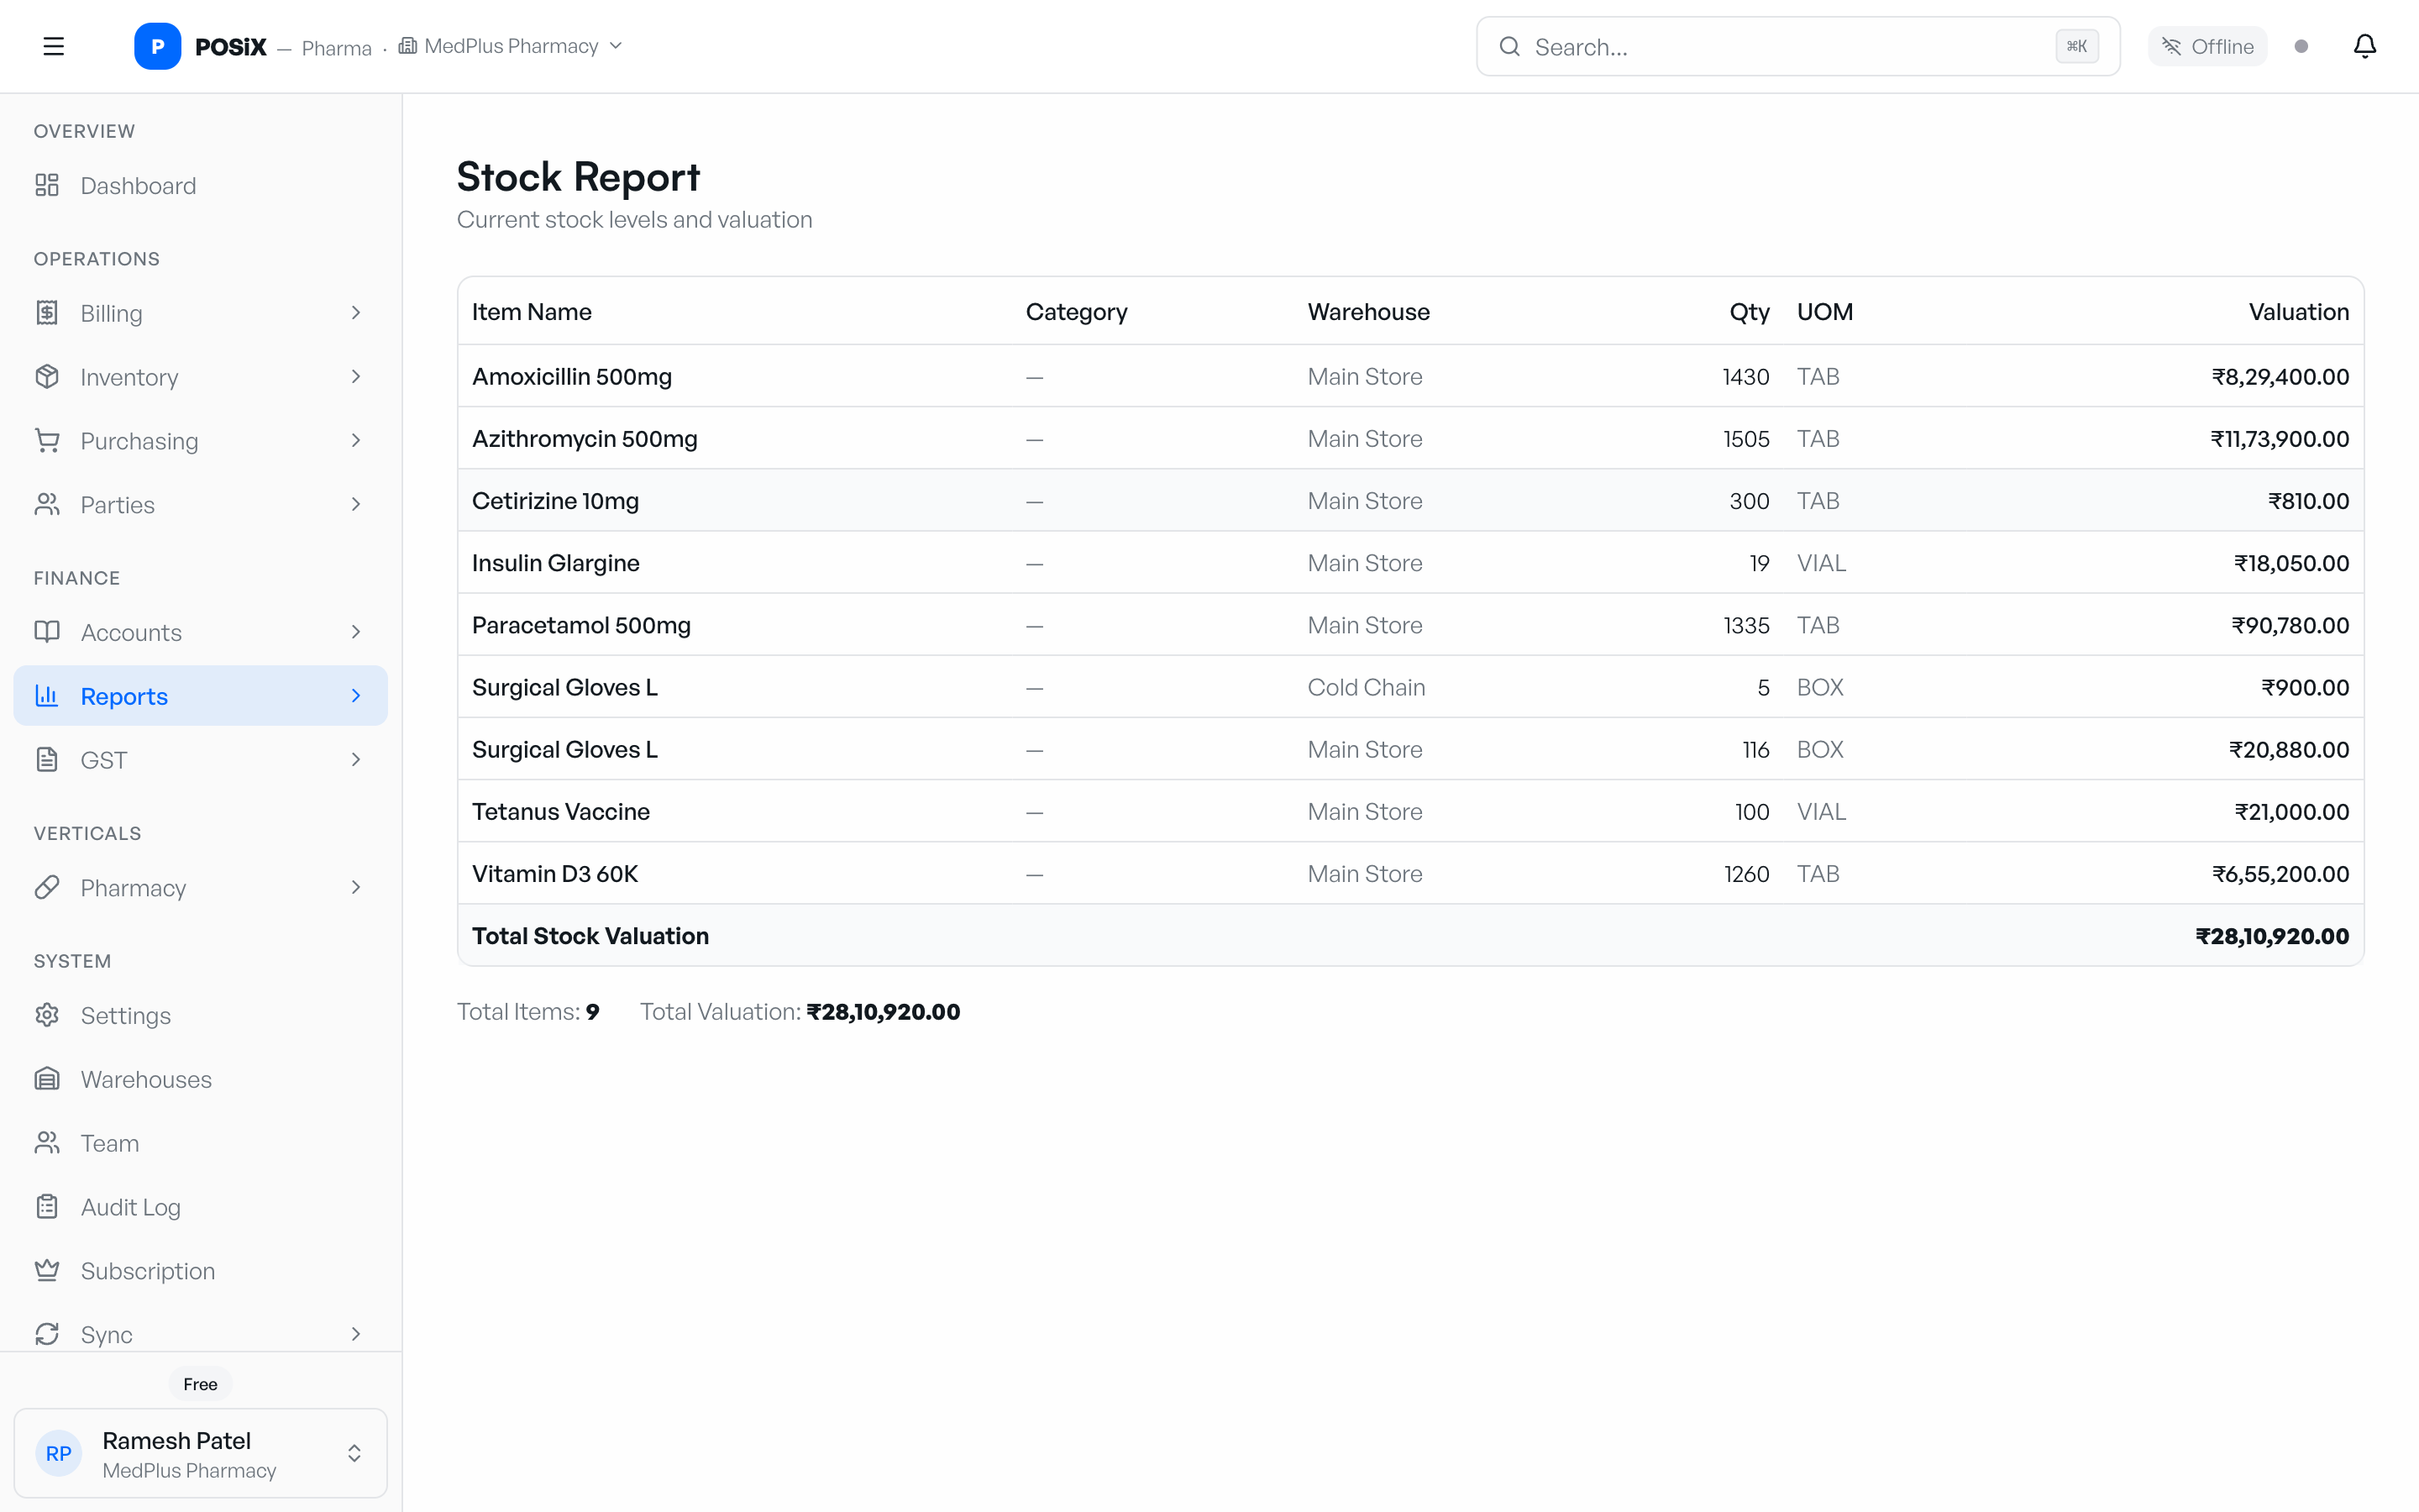
Task: Click the Pharma breadcrumb text
Action: (337, 48)
